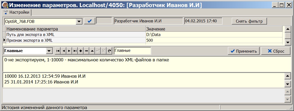Viewport: 294px width, 111px height.
Task: Click the Значение column header
Action: (214, 29)
